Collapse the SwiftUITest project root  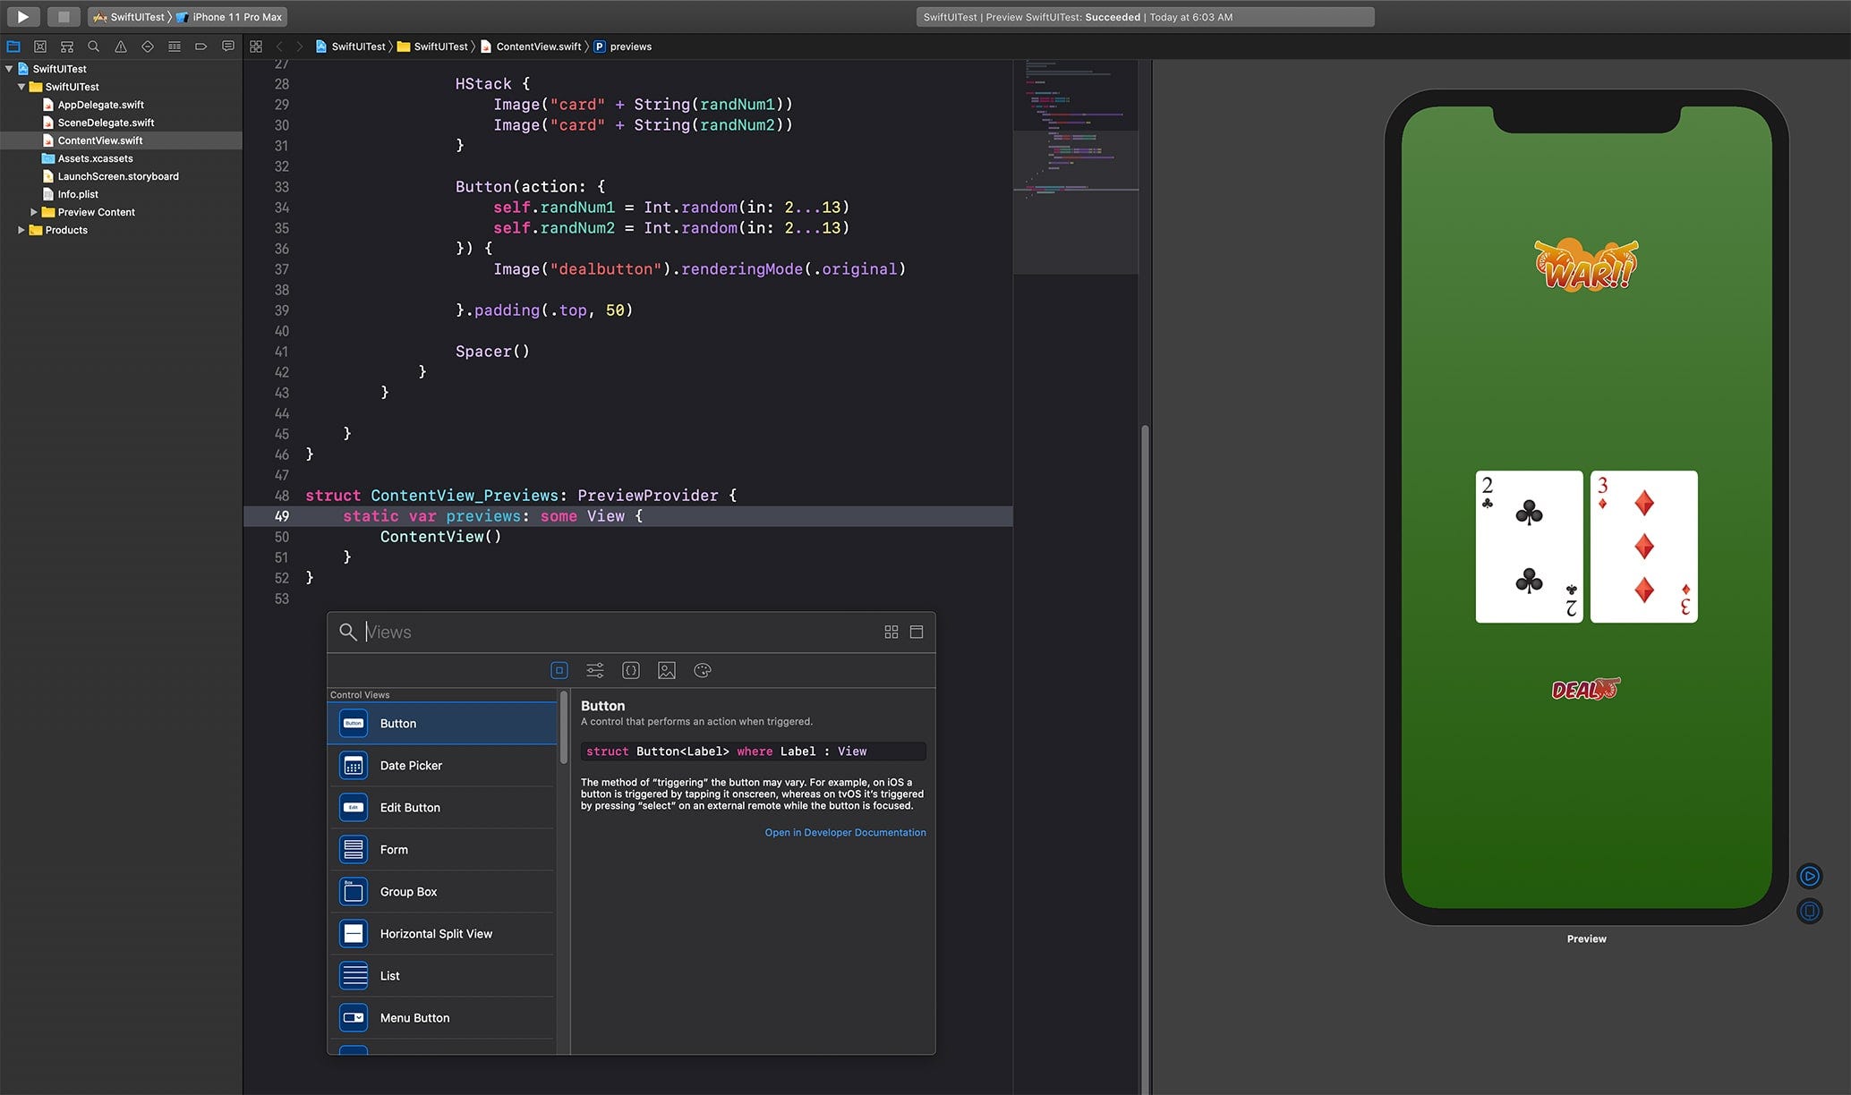tap(9, 69)
